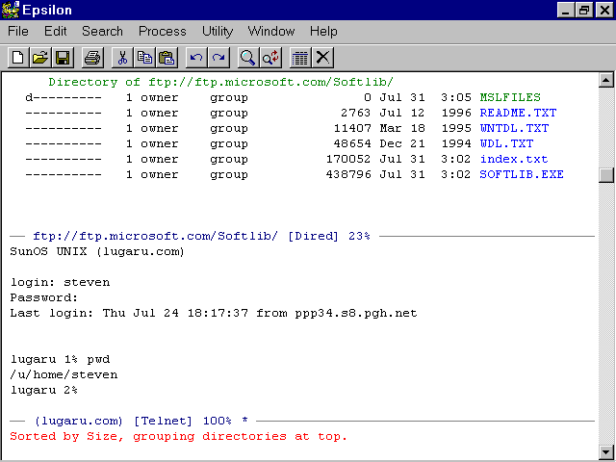Click the scrollbar down arrow
This screenshot has height=462, width=616.
tap(606, 451)
